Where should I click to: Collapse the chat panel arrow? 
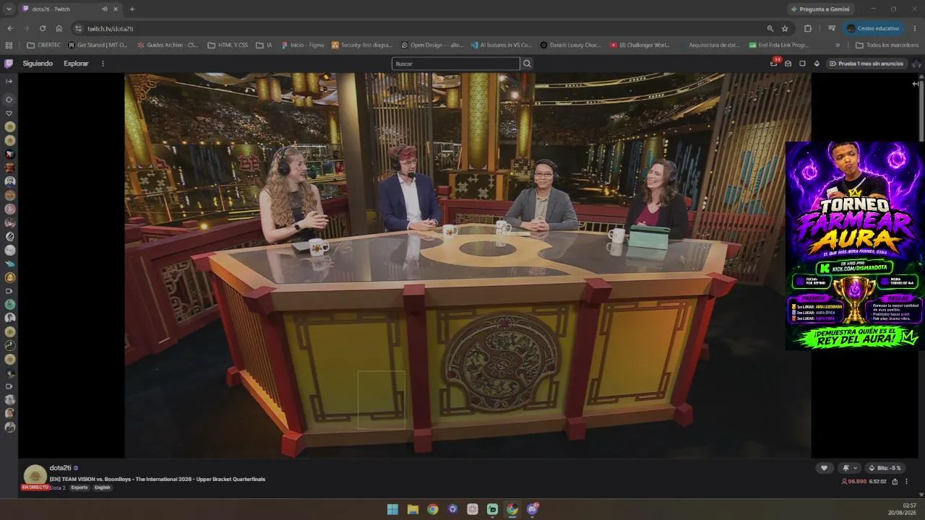[915, 84]
